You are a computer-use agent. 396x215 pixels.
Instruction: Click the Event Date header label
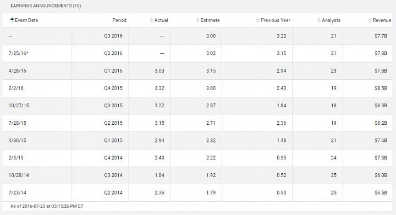coord(26,20)
